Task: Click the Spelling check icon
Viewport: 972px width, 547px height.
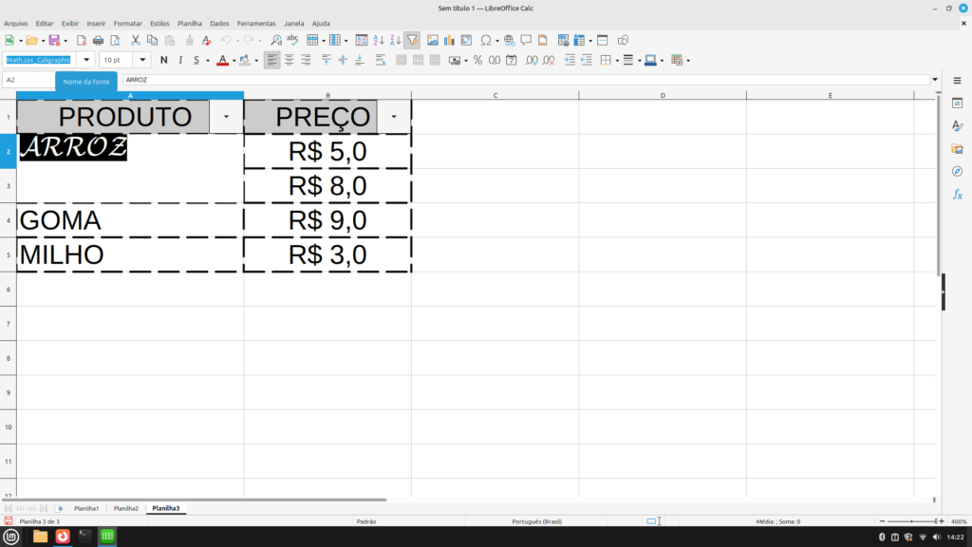Action: 292,40
